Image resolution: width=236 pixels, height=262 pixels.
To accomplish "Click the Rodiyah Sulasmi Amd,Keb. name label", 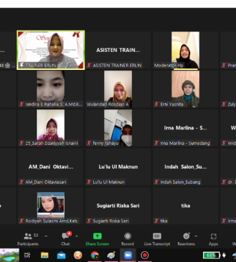I will point(52,221).
